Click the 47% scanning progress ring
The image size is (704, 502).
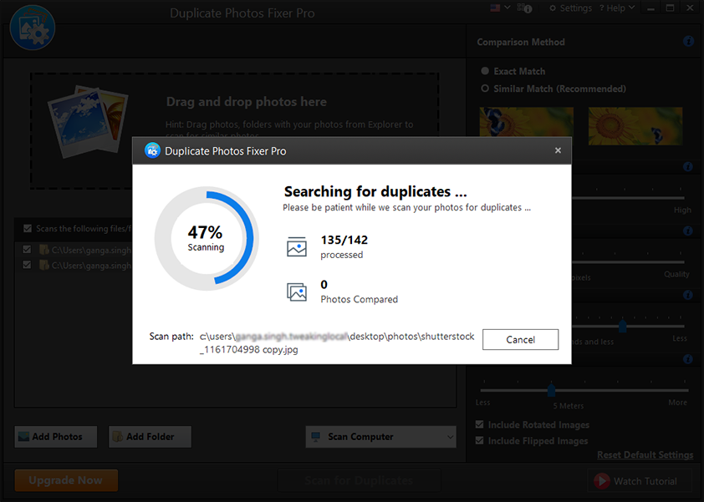point(206,238)
